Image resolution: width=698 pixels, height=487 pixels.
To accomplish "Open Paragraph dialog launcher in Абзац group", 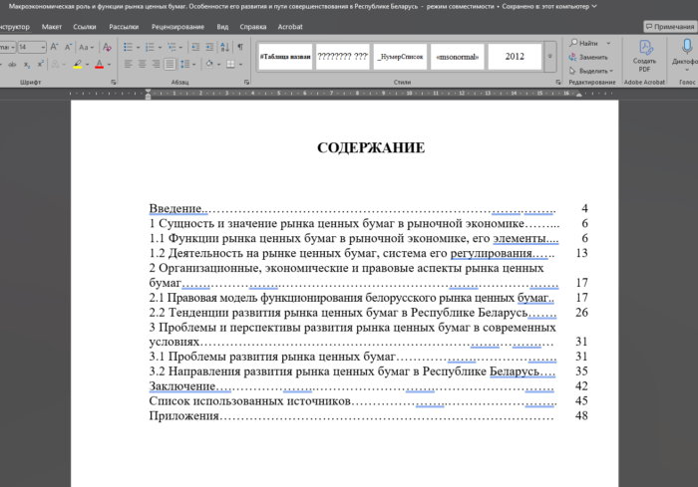I will coord(246,83).
